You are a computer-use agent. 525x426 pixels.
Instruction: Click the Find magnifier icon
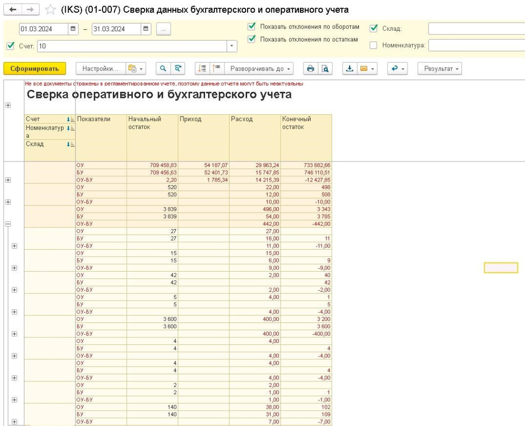click(x=163, y=69)
